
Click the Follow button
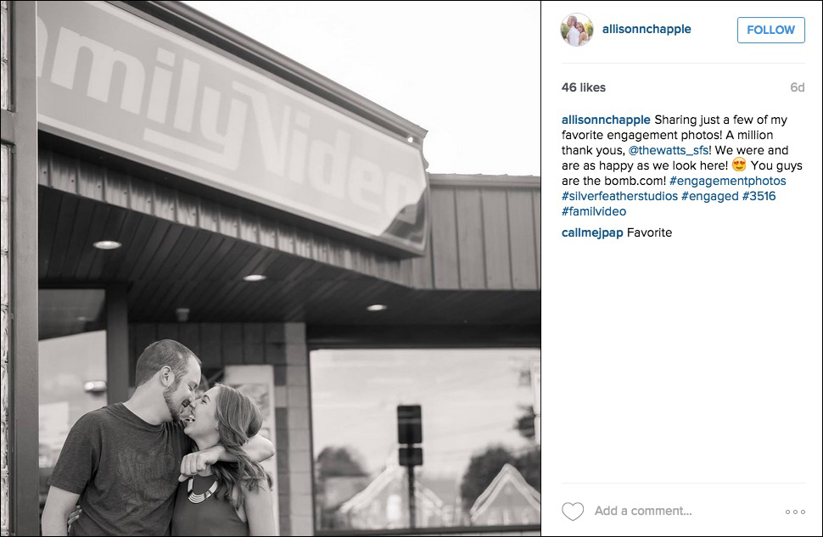click(770, 30)
